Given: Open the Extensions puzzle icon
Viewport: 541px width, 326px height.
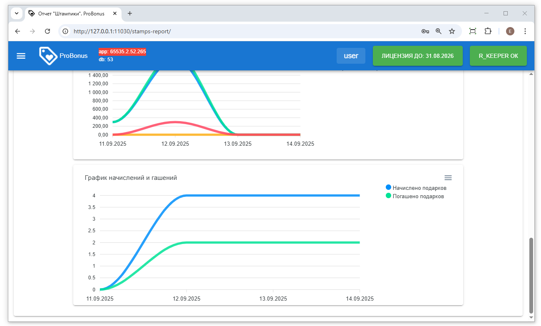Looking at the screenshot, I should tap(488, 31).
